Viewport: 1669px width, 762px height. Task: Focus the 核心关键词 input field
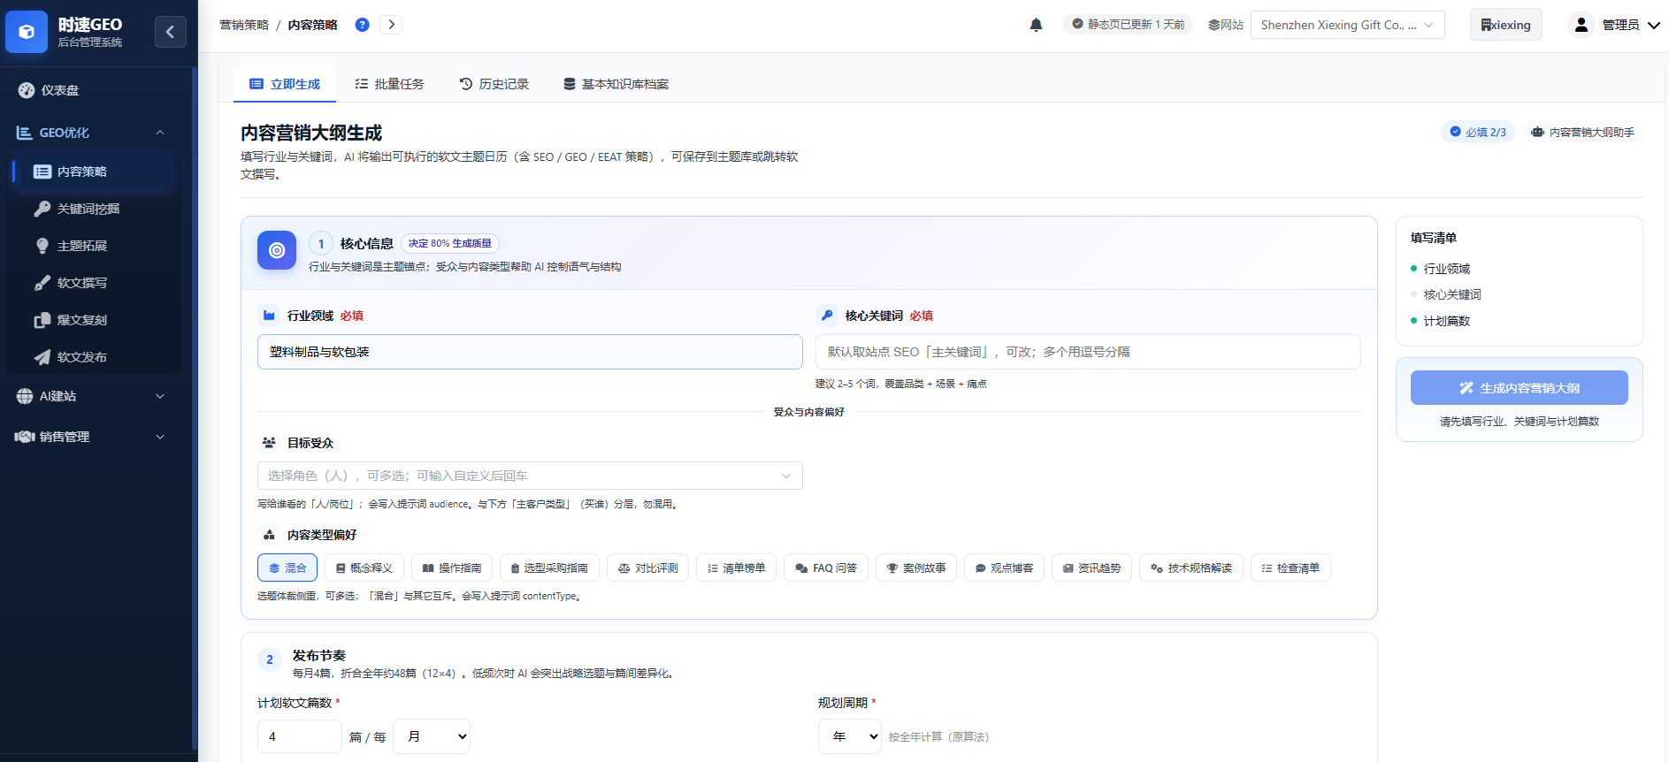pyautogui.click(x=1088, y=352)
